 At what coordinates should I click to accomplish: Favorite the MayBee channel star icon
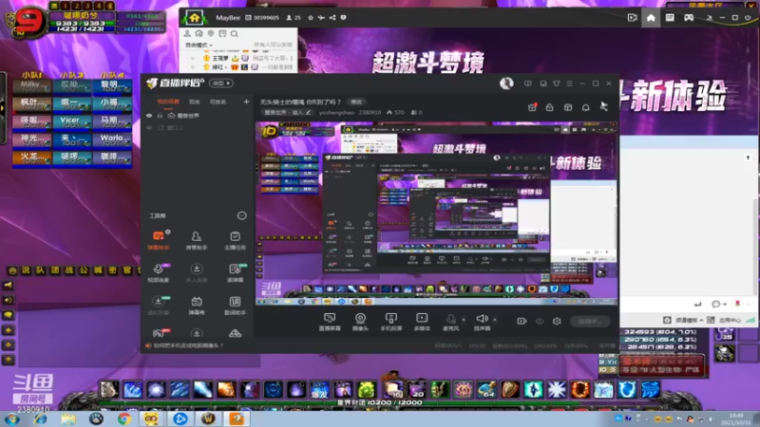coord(311,17)
